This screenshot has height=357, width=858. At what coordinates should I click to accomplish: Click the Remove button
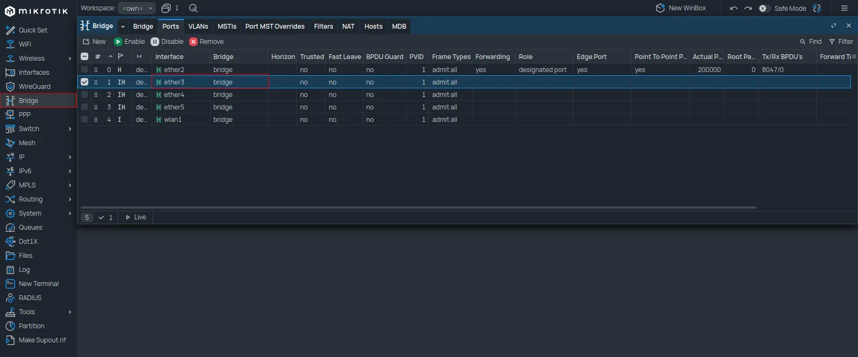(x=206, y=42)
